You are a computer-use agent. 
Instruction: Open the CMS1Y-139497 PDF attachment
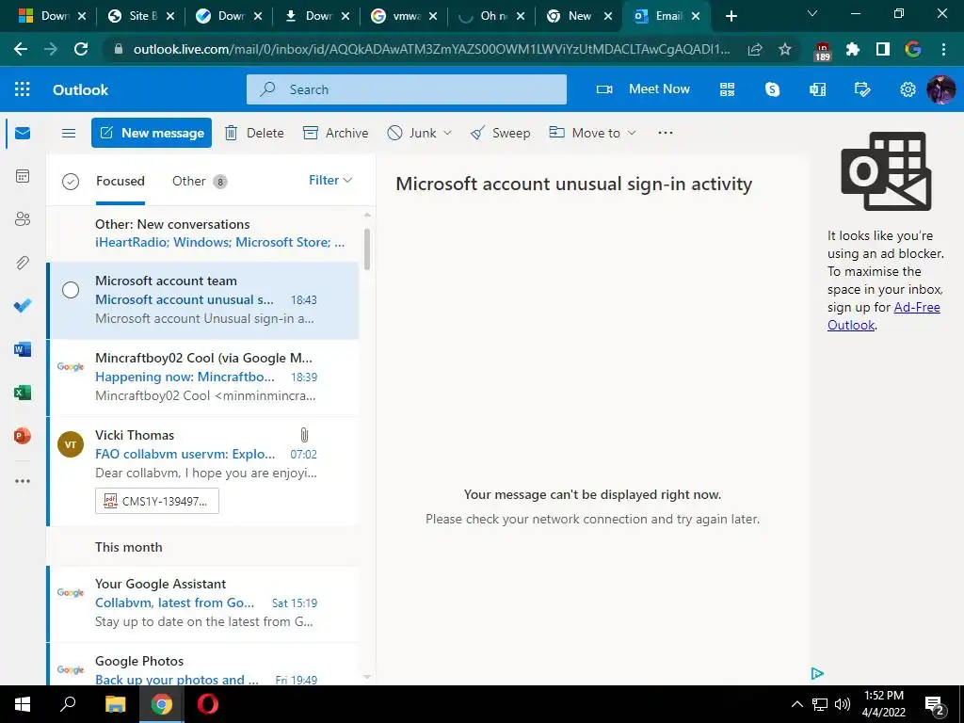(x=157, y=501)
